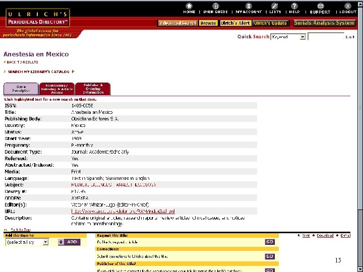Click the Download link

coord(325,235)
